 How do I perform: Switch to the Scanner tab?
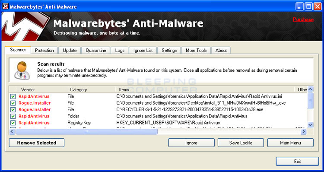(18, 50)
